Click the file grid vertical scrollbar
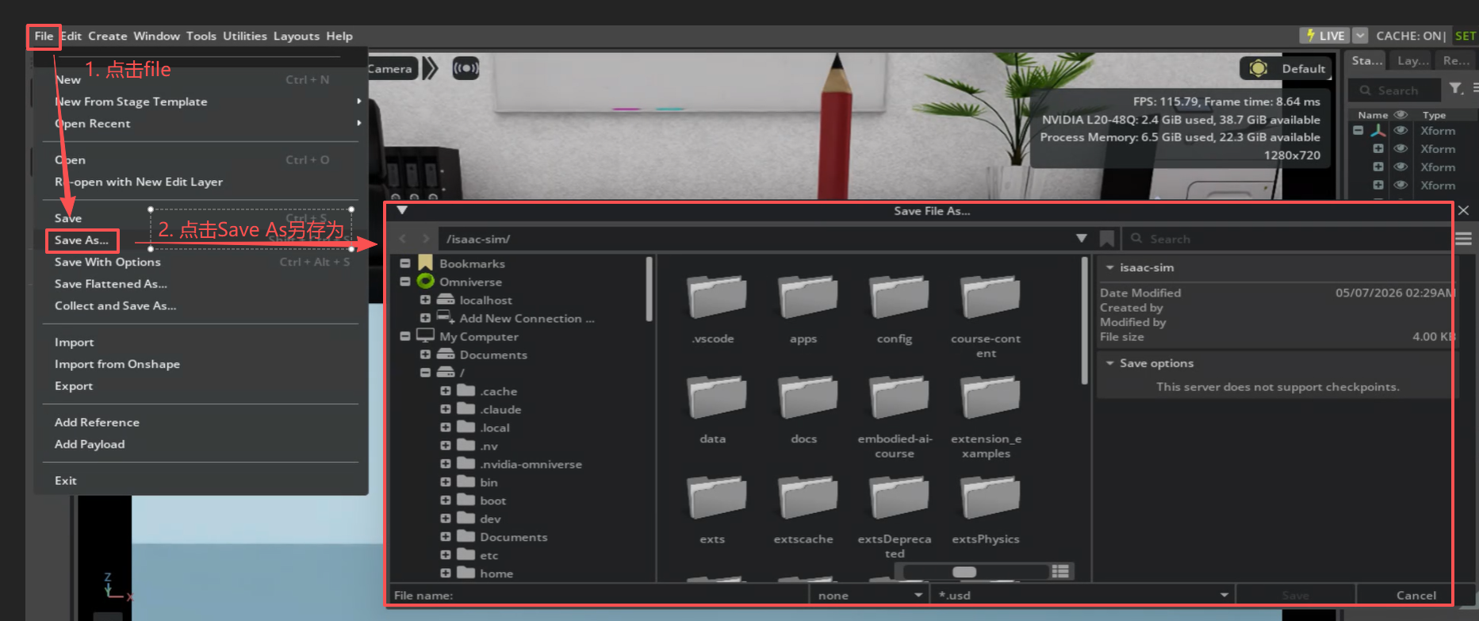 (x=1085, y=320)
